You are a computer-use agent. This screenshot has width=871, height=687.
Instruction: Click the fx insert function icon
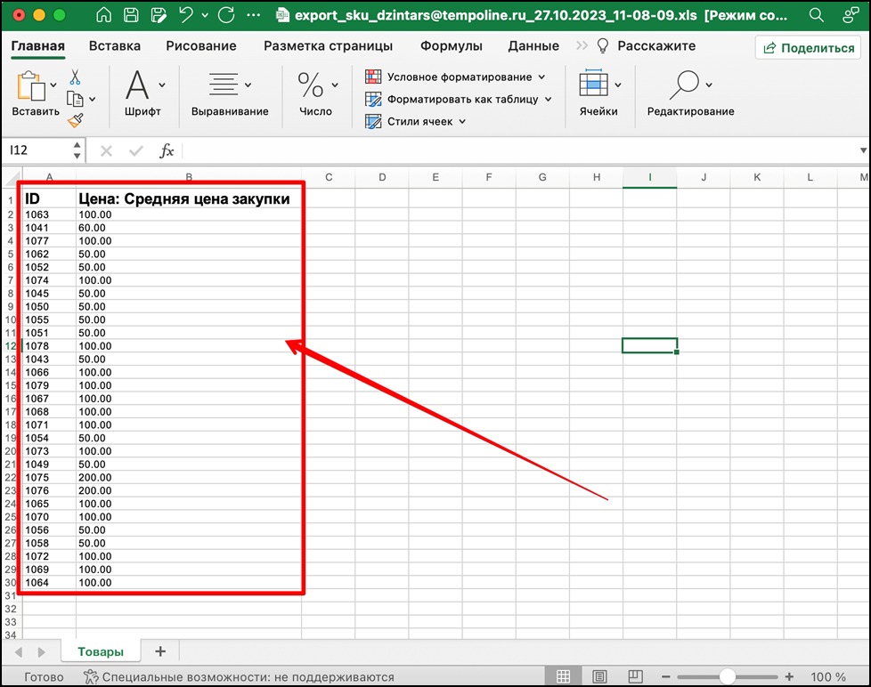166,150
